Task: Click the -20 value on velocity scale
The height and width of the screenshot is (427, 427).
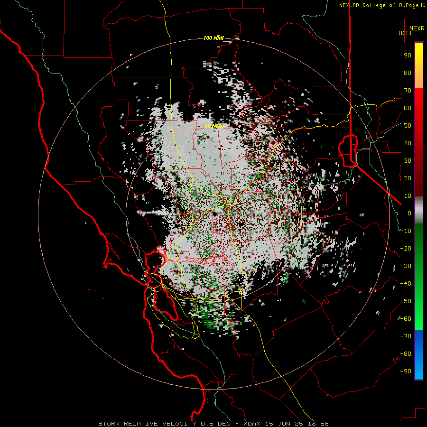Action: pyautogui.click(x=406, y=249)
